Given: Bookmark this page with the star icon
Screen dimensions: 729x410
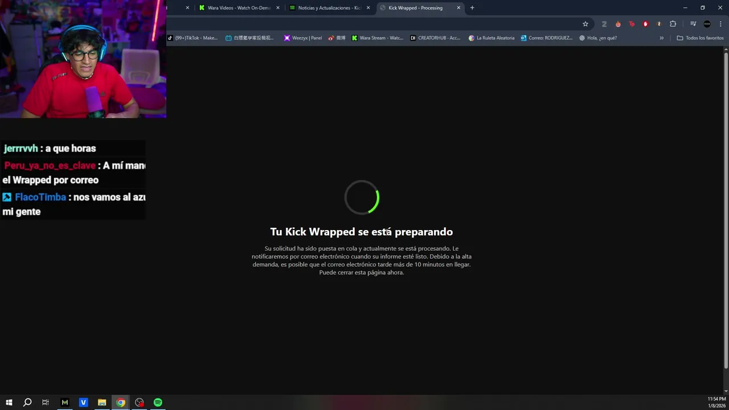Looking at the screenshot, I should click(585, 24).
